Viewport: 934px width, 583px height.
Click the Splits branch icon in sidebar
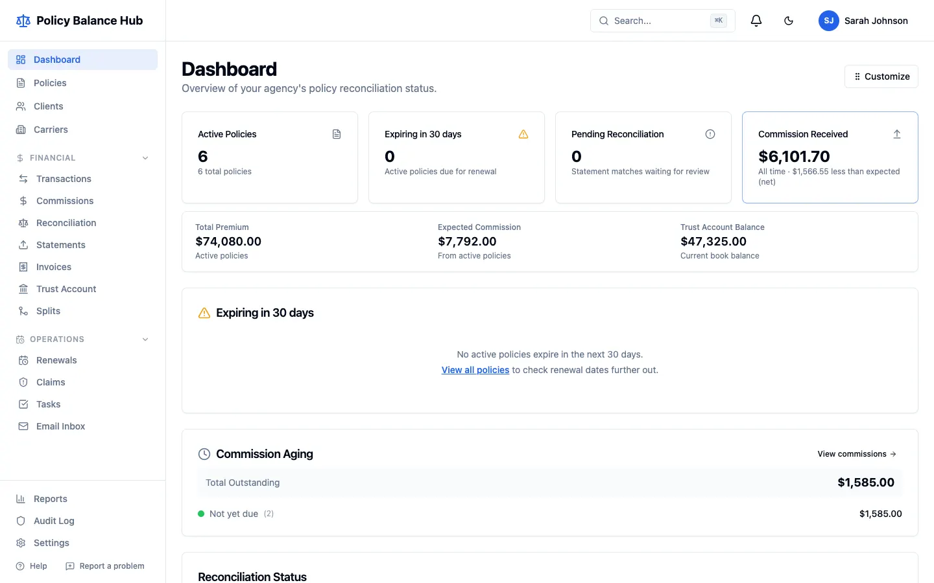23,311
